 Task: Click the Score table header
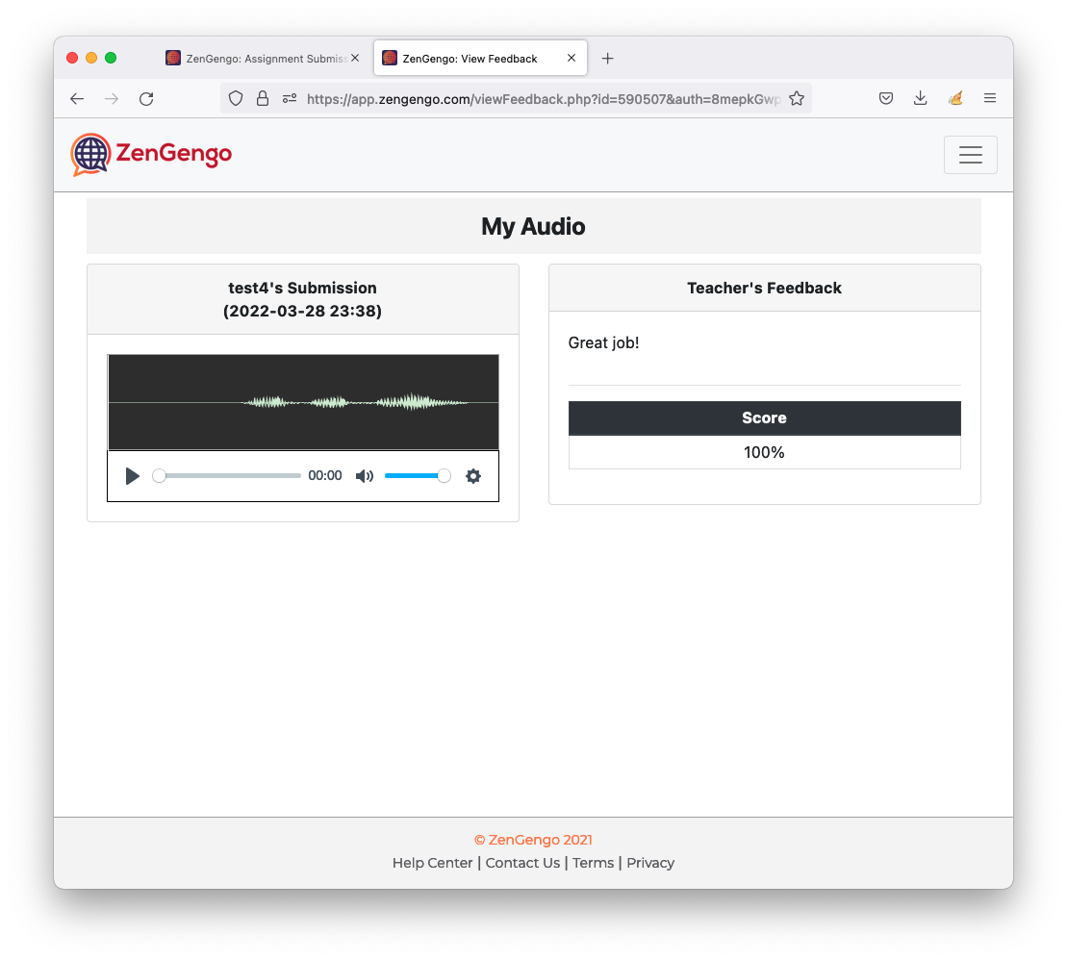[x=765, y=417]
